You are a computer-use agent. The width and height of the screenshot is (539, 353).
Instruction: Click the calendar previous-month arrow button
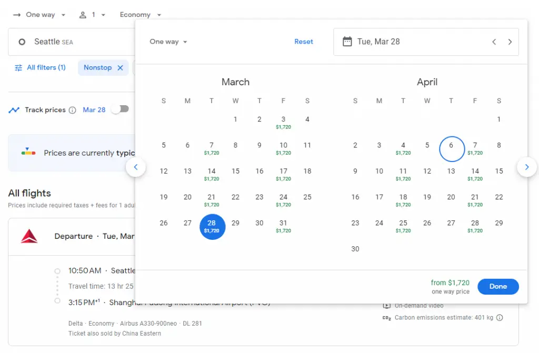[136, 167]
